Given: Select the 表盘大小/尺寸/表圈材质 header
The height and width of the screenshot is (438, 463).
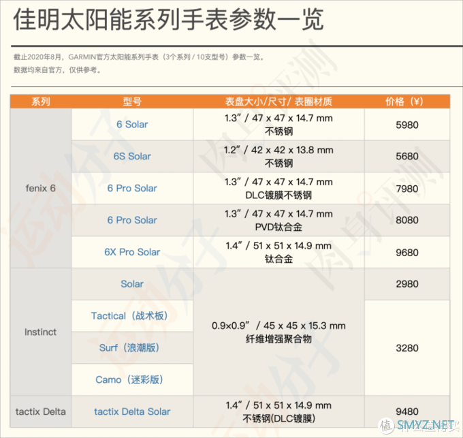Looking at the screenshot, I should pos(278,101).
